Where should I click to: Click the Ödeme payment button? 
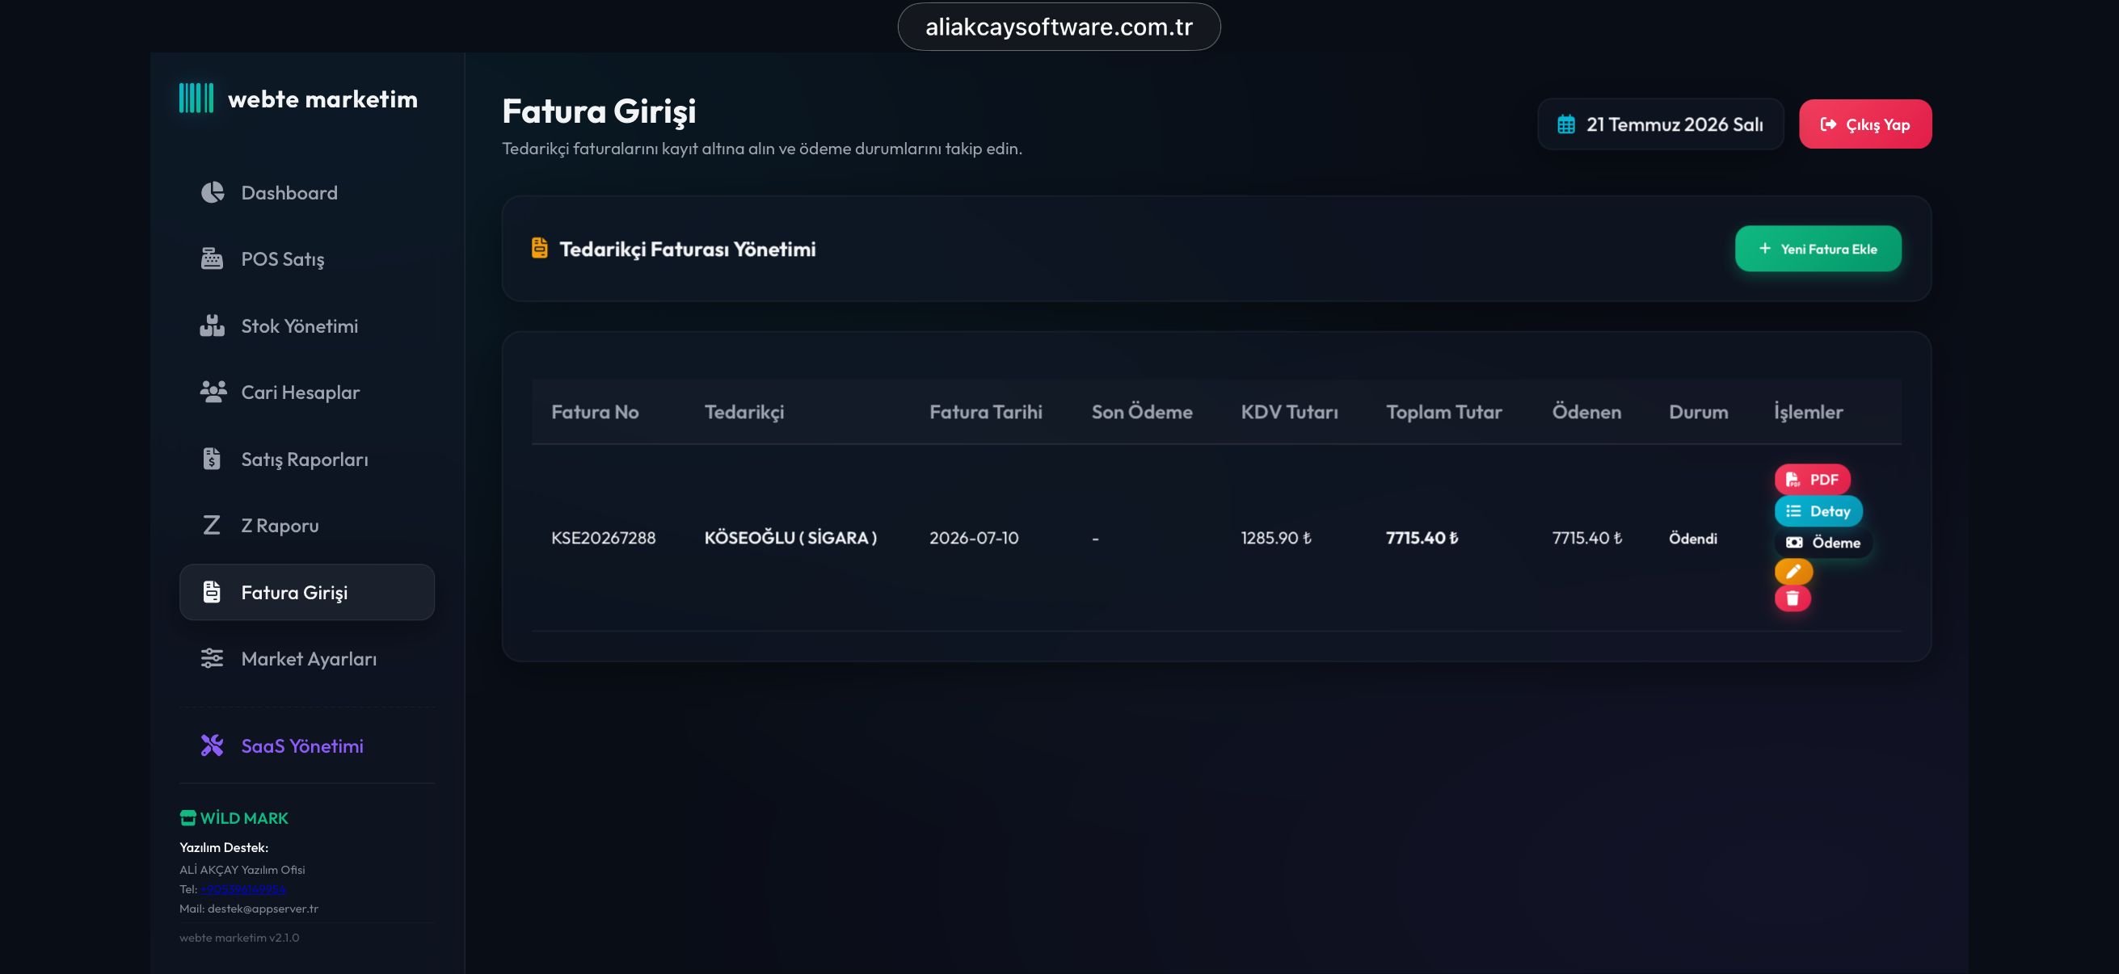point(1823,542)
